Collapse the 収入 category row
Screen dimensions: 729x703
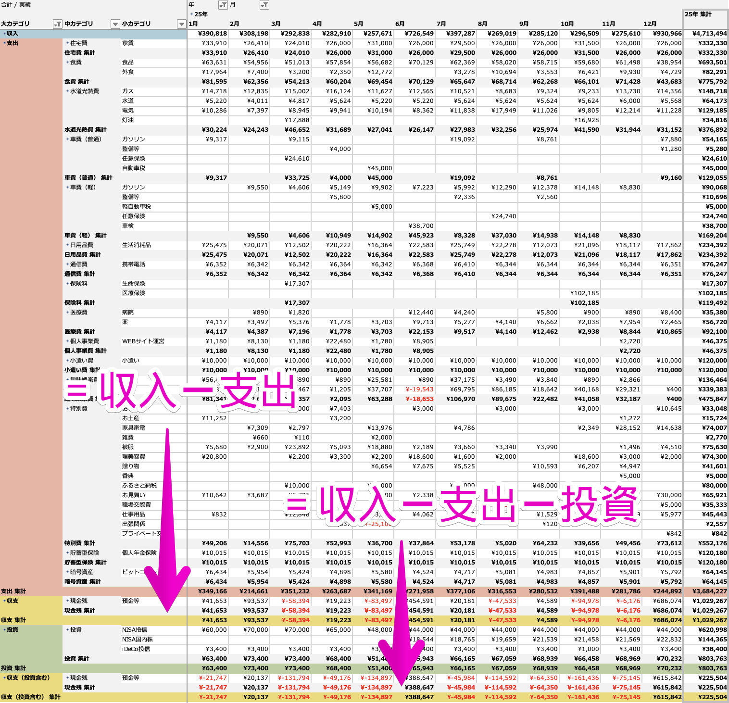[x=4, y=34]
